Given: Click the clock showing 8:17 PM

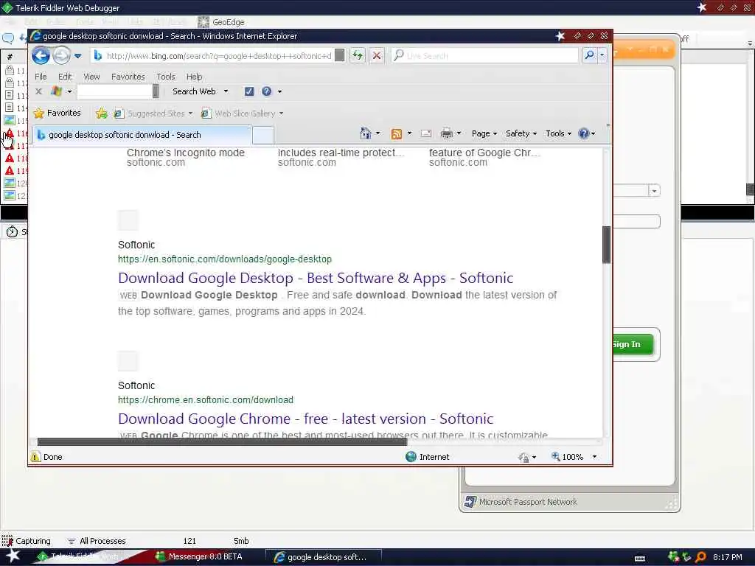Looking at the screenshot, I should (727, 557).
